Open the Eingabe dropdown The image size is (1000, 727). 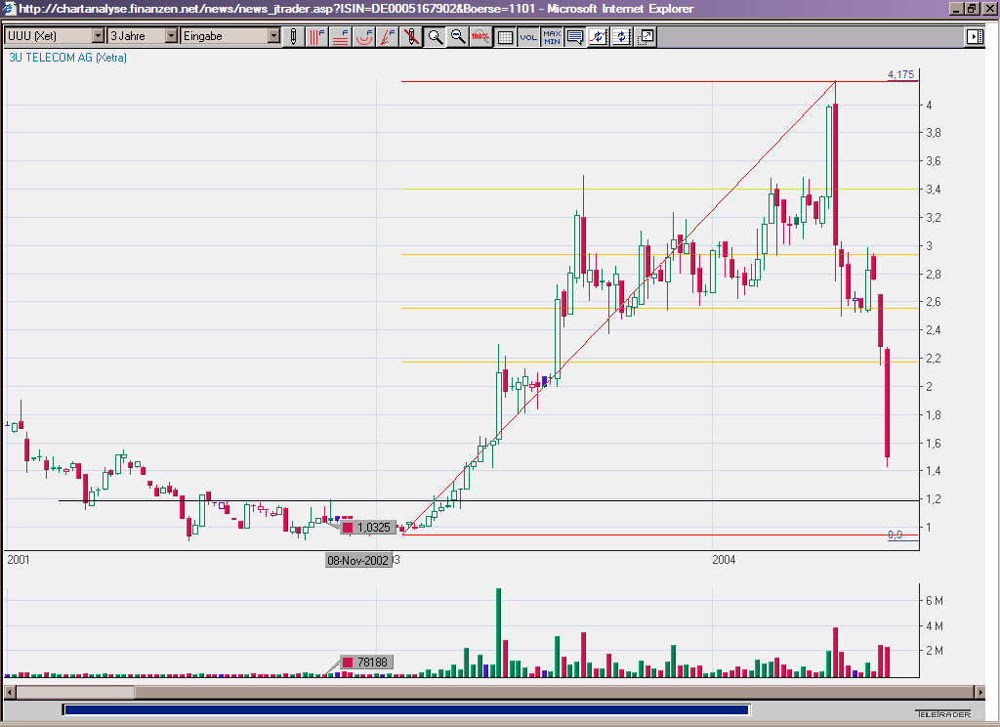(x=273, y=36)
